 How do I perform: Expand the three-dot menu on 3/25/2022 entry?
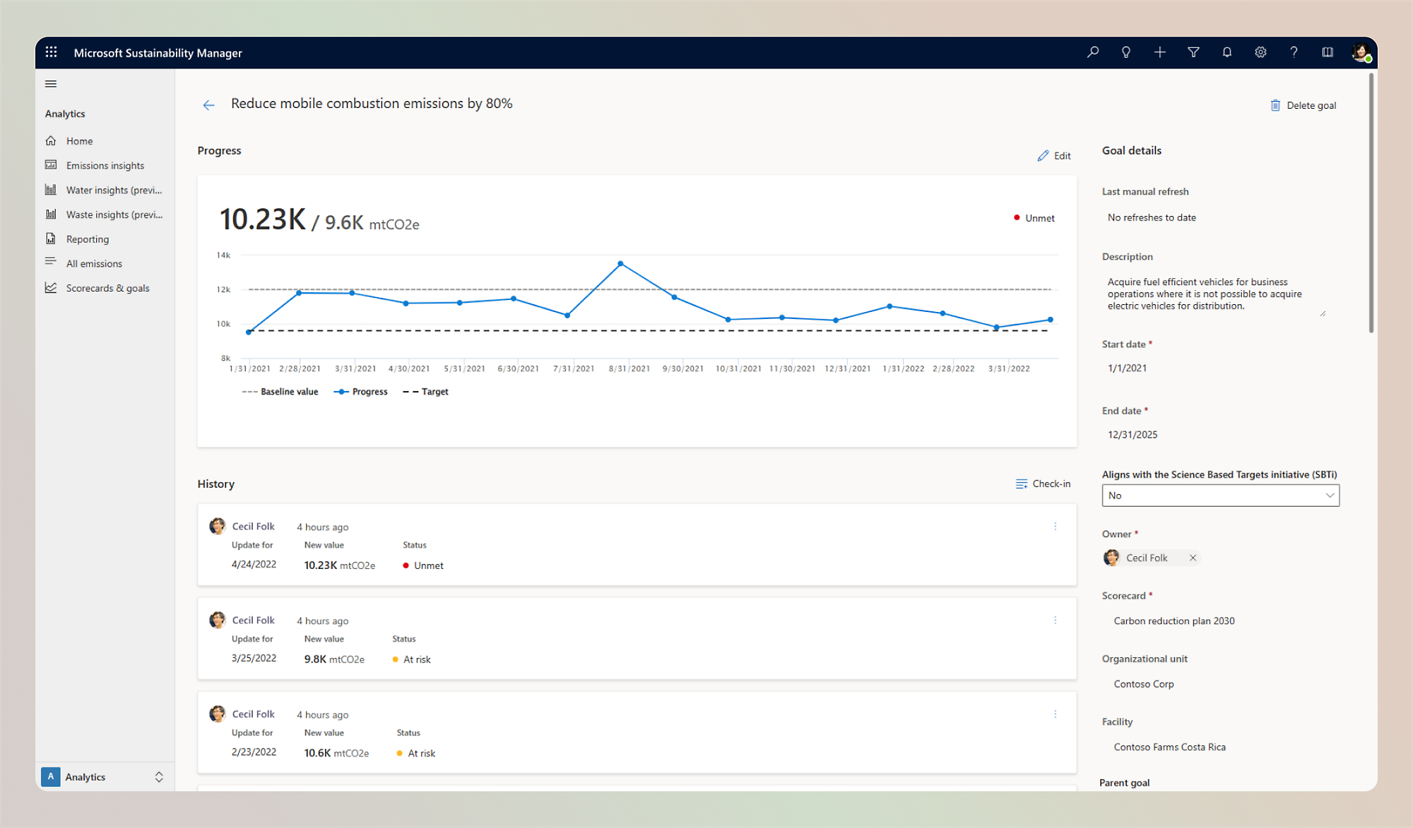point(1055,620)
